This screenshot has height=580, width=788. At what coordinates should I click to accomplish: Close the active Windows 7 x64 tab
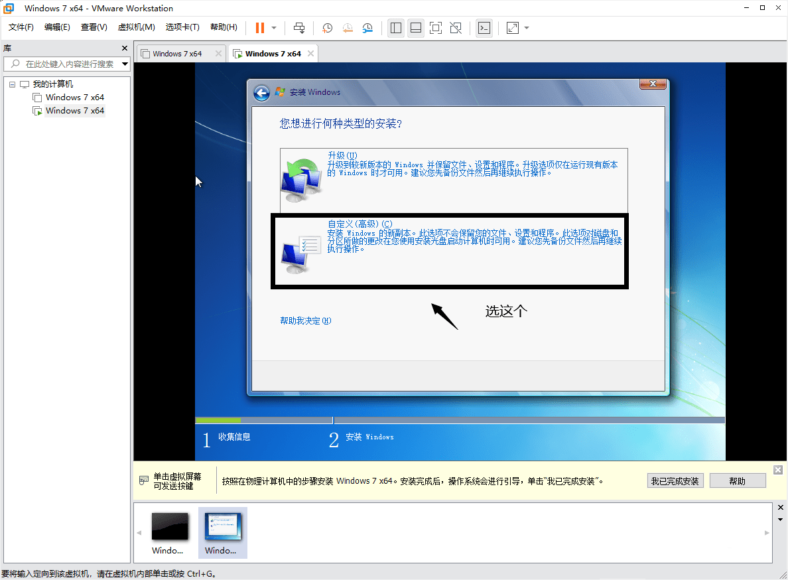tap(310, 54)
